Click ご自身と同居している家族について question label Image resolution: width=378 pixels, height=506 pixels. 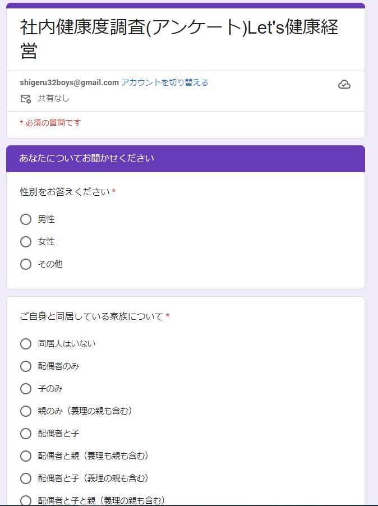pos(92,316)
